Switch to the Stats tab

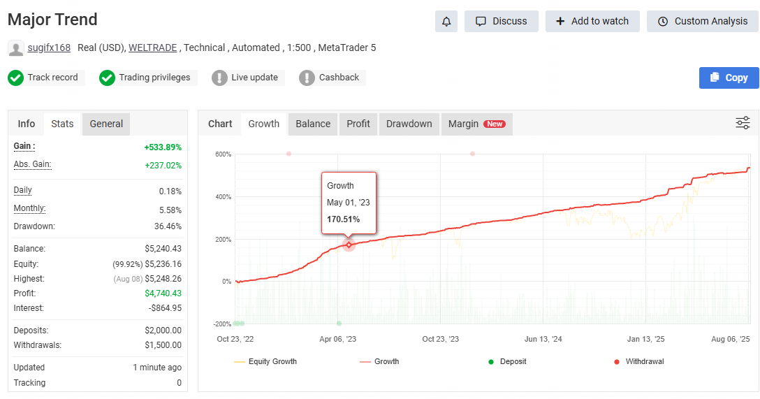click(63, 124)
